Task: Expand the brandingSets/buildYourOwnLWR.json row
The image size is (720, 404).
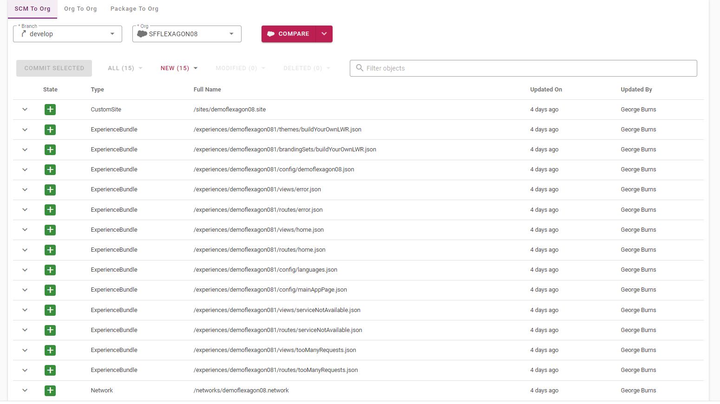Action: (x=25, y=150)
